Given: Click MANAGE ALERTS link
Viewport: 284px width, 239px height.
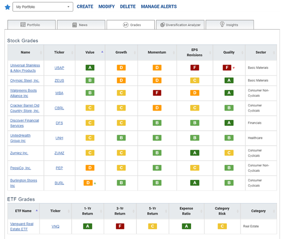Looking at the screenshot, I should tap(159, 7).
